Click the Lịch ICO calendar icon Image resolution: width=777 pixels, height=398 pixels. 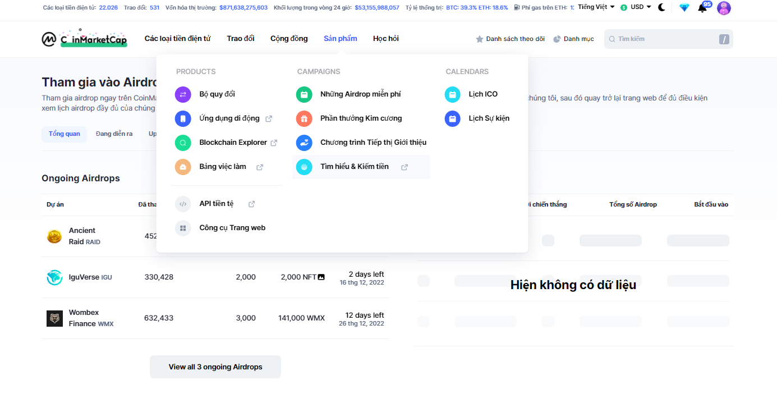tap(453, 94)
